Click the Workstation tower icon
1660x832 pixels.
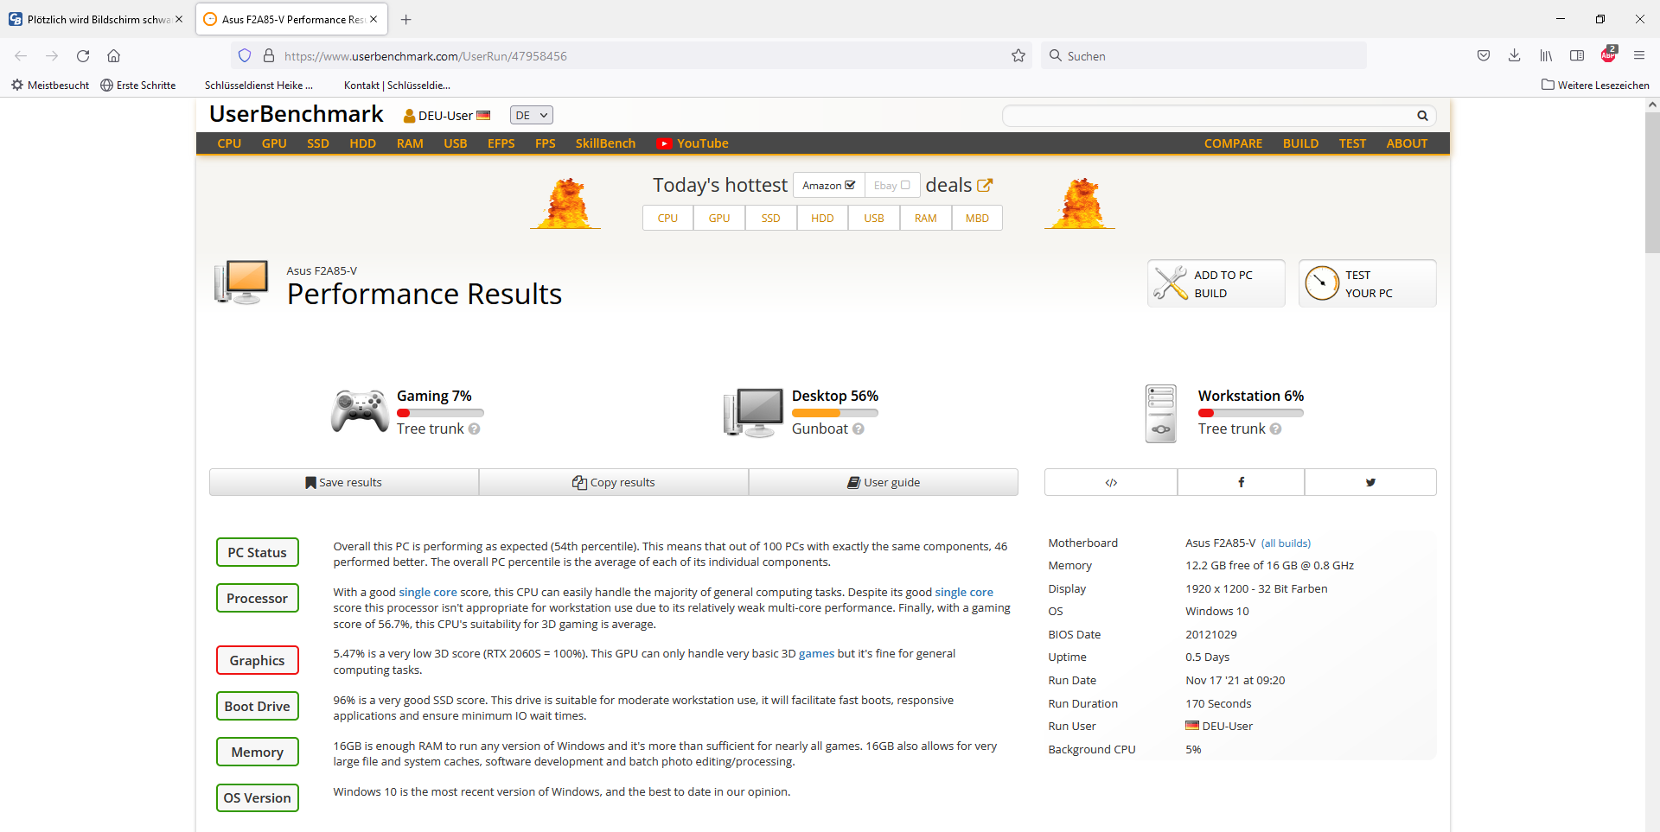tap(1161, 413)
